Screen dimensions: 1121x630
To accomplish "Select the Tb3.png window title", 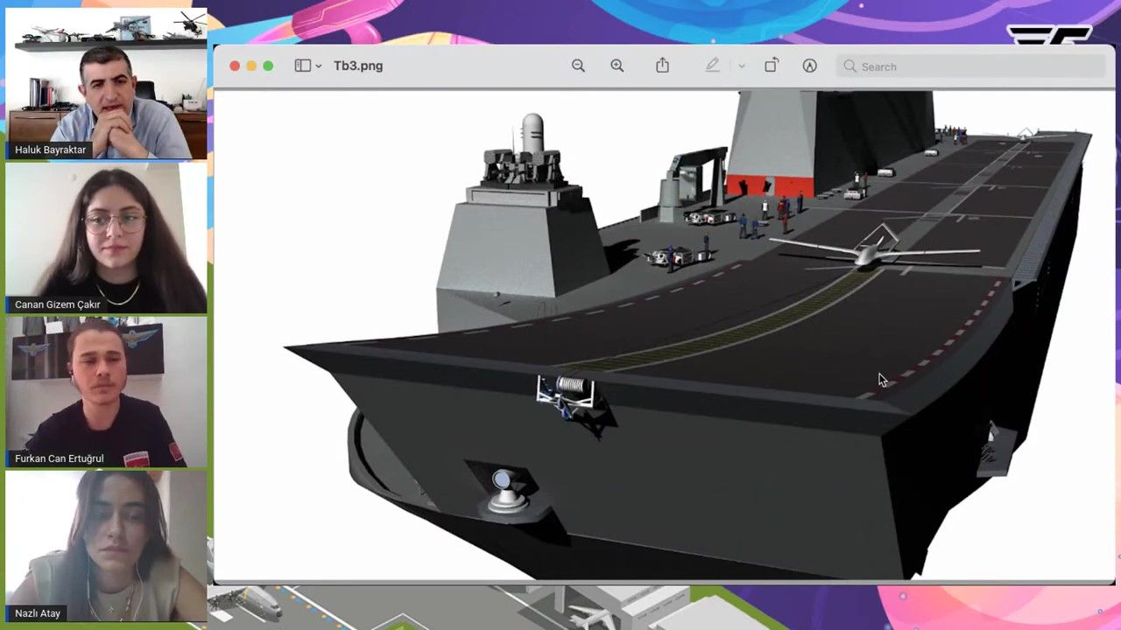I will (358, 66).
